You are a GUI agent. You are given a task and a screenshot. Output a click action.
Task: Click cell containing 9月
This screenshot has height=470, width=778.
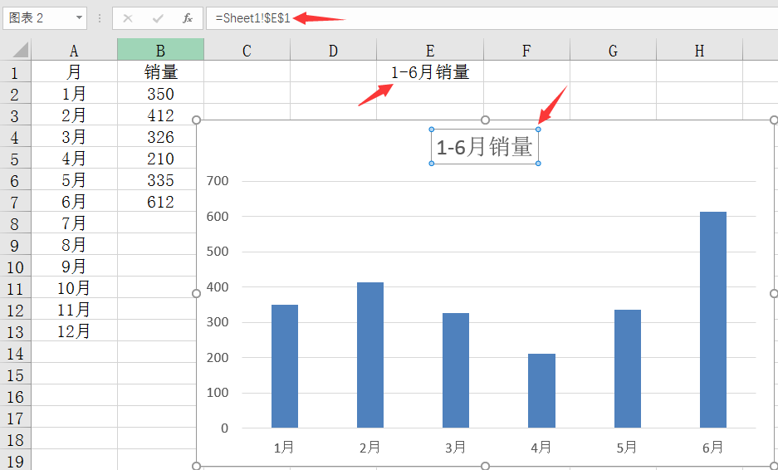tap(74, 267)
